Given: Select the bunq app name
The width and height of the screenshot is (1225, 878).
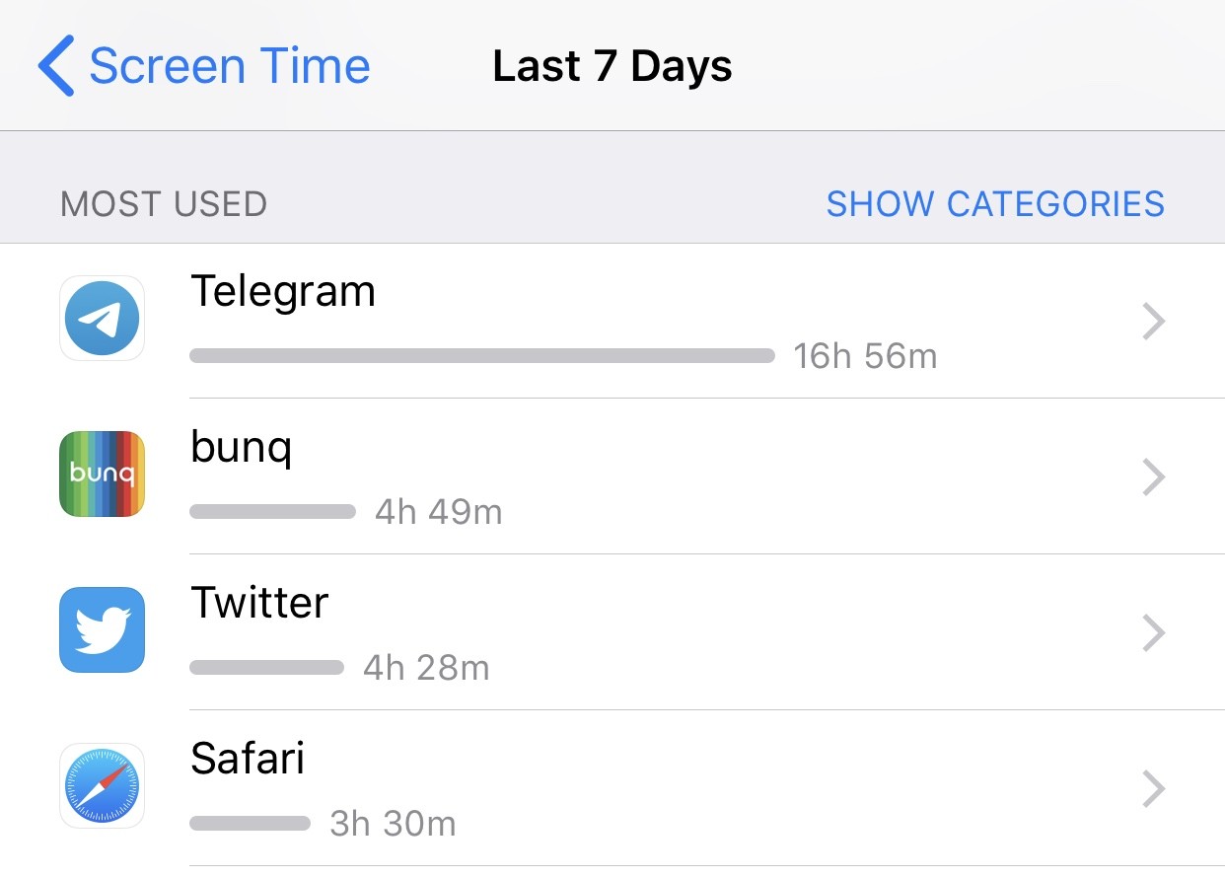Looking at the screenshot, I should (x=242, y=449).
